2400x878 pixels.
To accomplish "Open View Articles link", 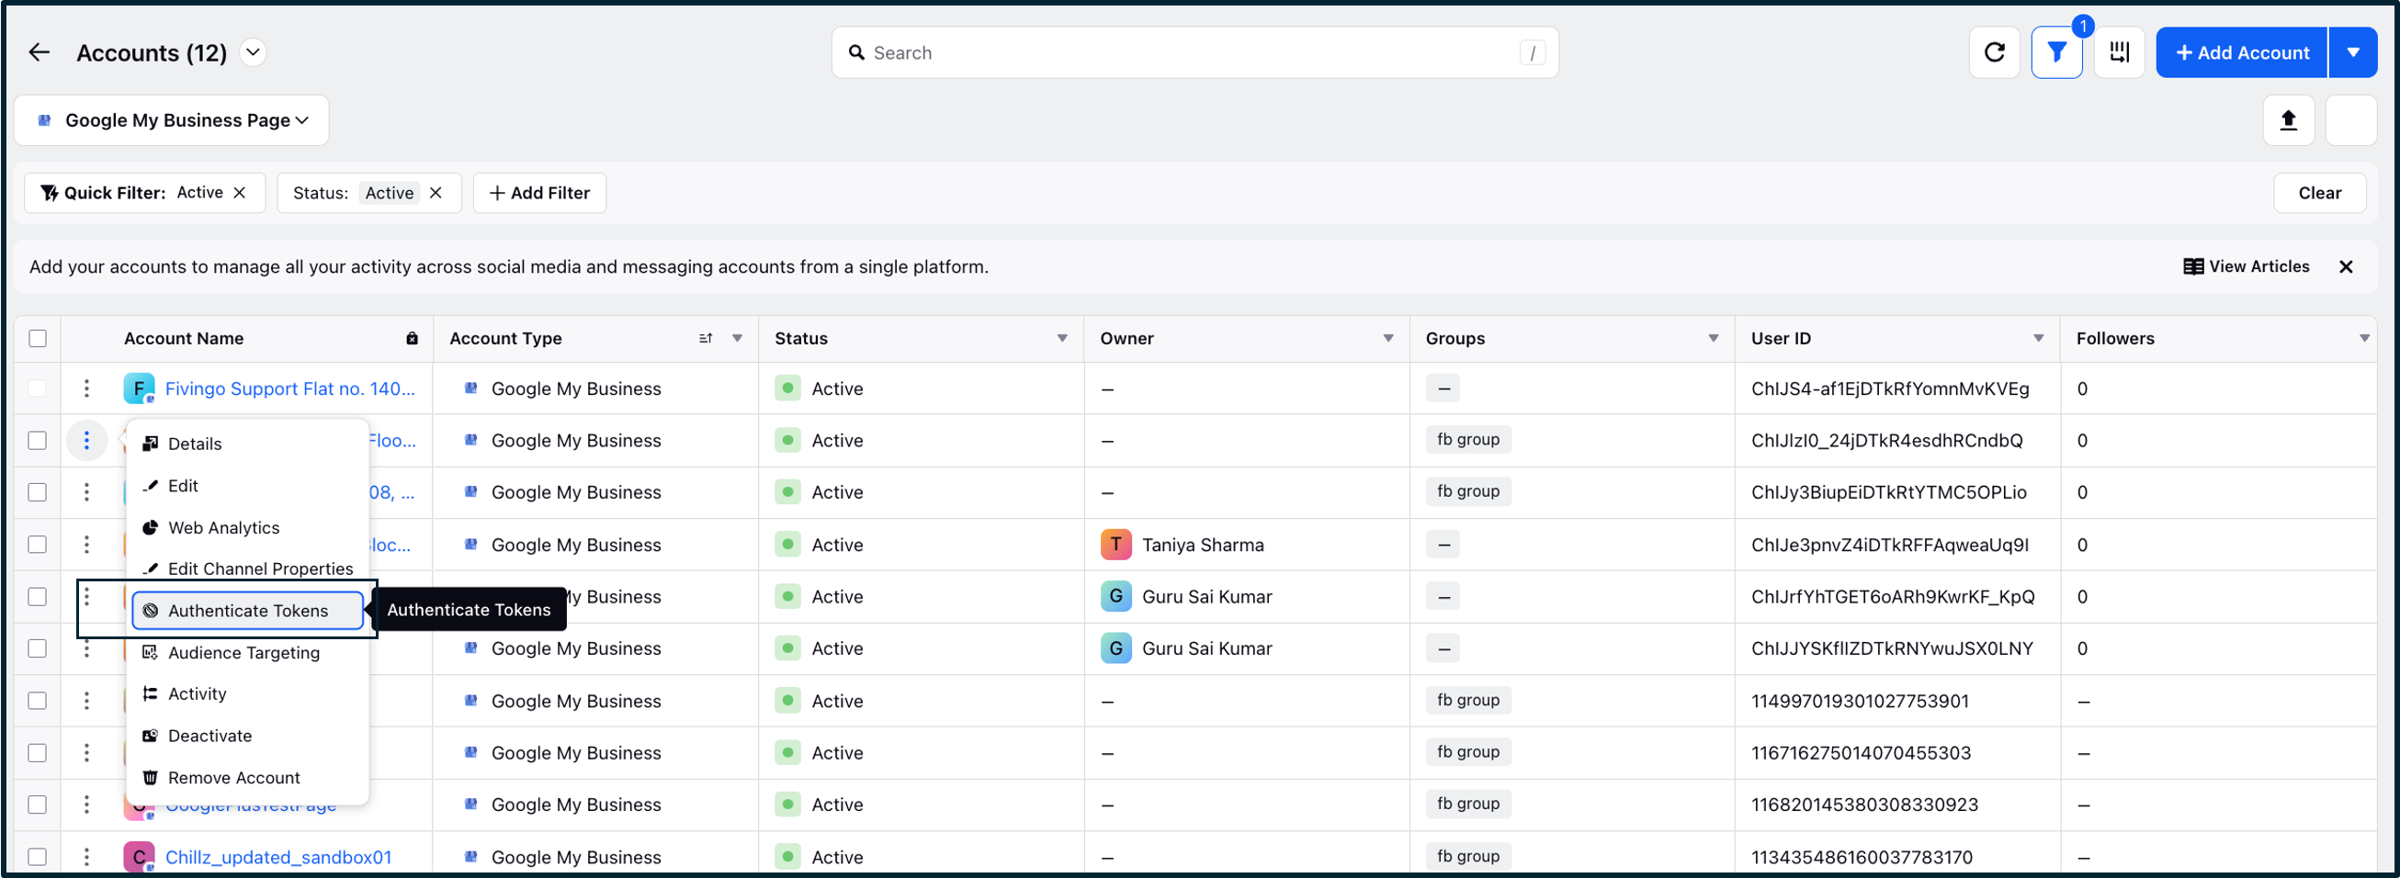I will [2247, 267].
